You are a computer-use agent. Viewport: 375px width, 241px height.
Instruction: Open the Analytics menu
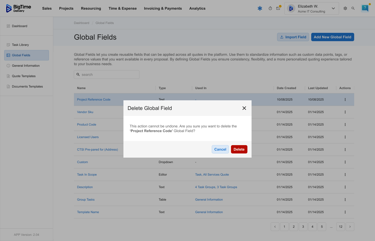tap(197, 8)
